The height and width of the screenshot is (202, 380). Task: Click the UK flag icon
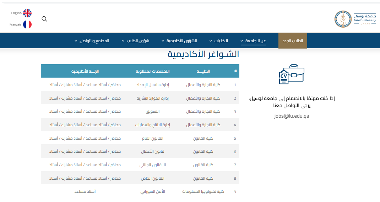pyautogui.click(x=27, y=13)
